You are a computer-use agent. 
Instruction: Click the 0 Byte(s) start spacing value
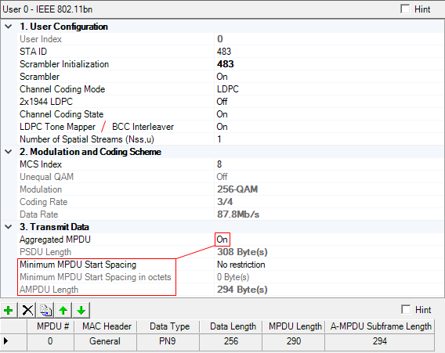(x=233, y=277)
